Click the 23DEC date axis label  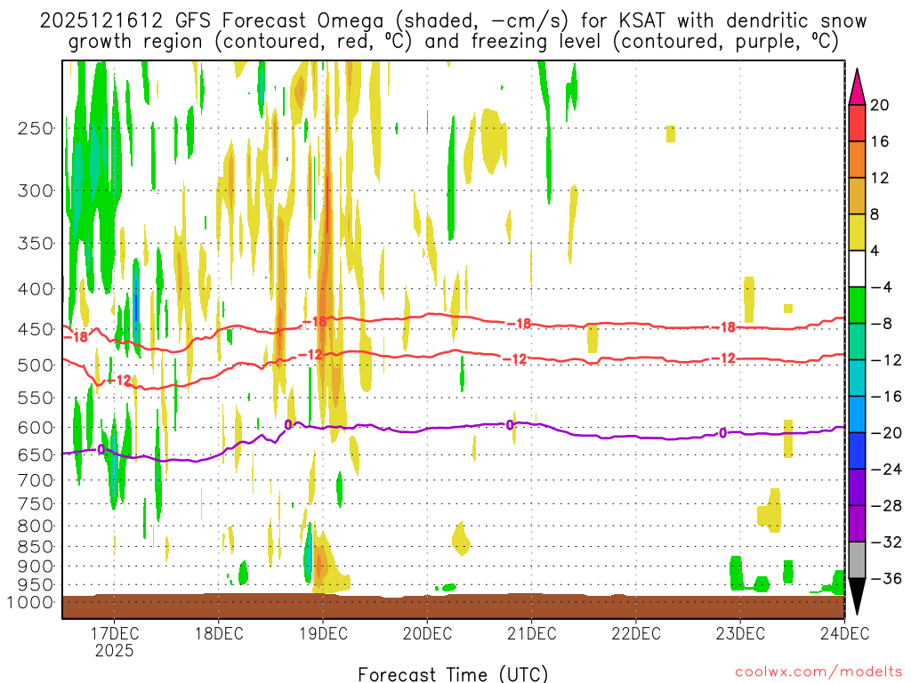coord(740,633)
